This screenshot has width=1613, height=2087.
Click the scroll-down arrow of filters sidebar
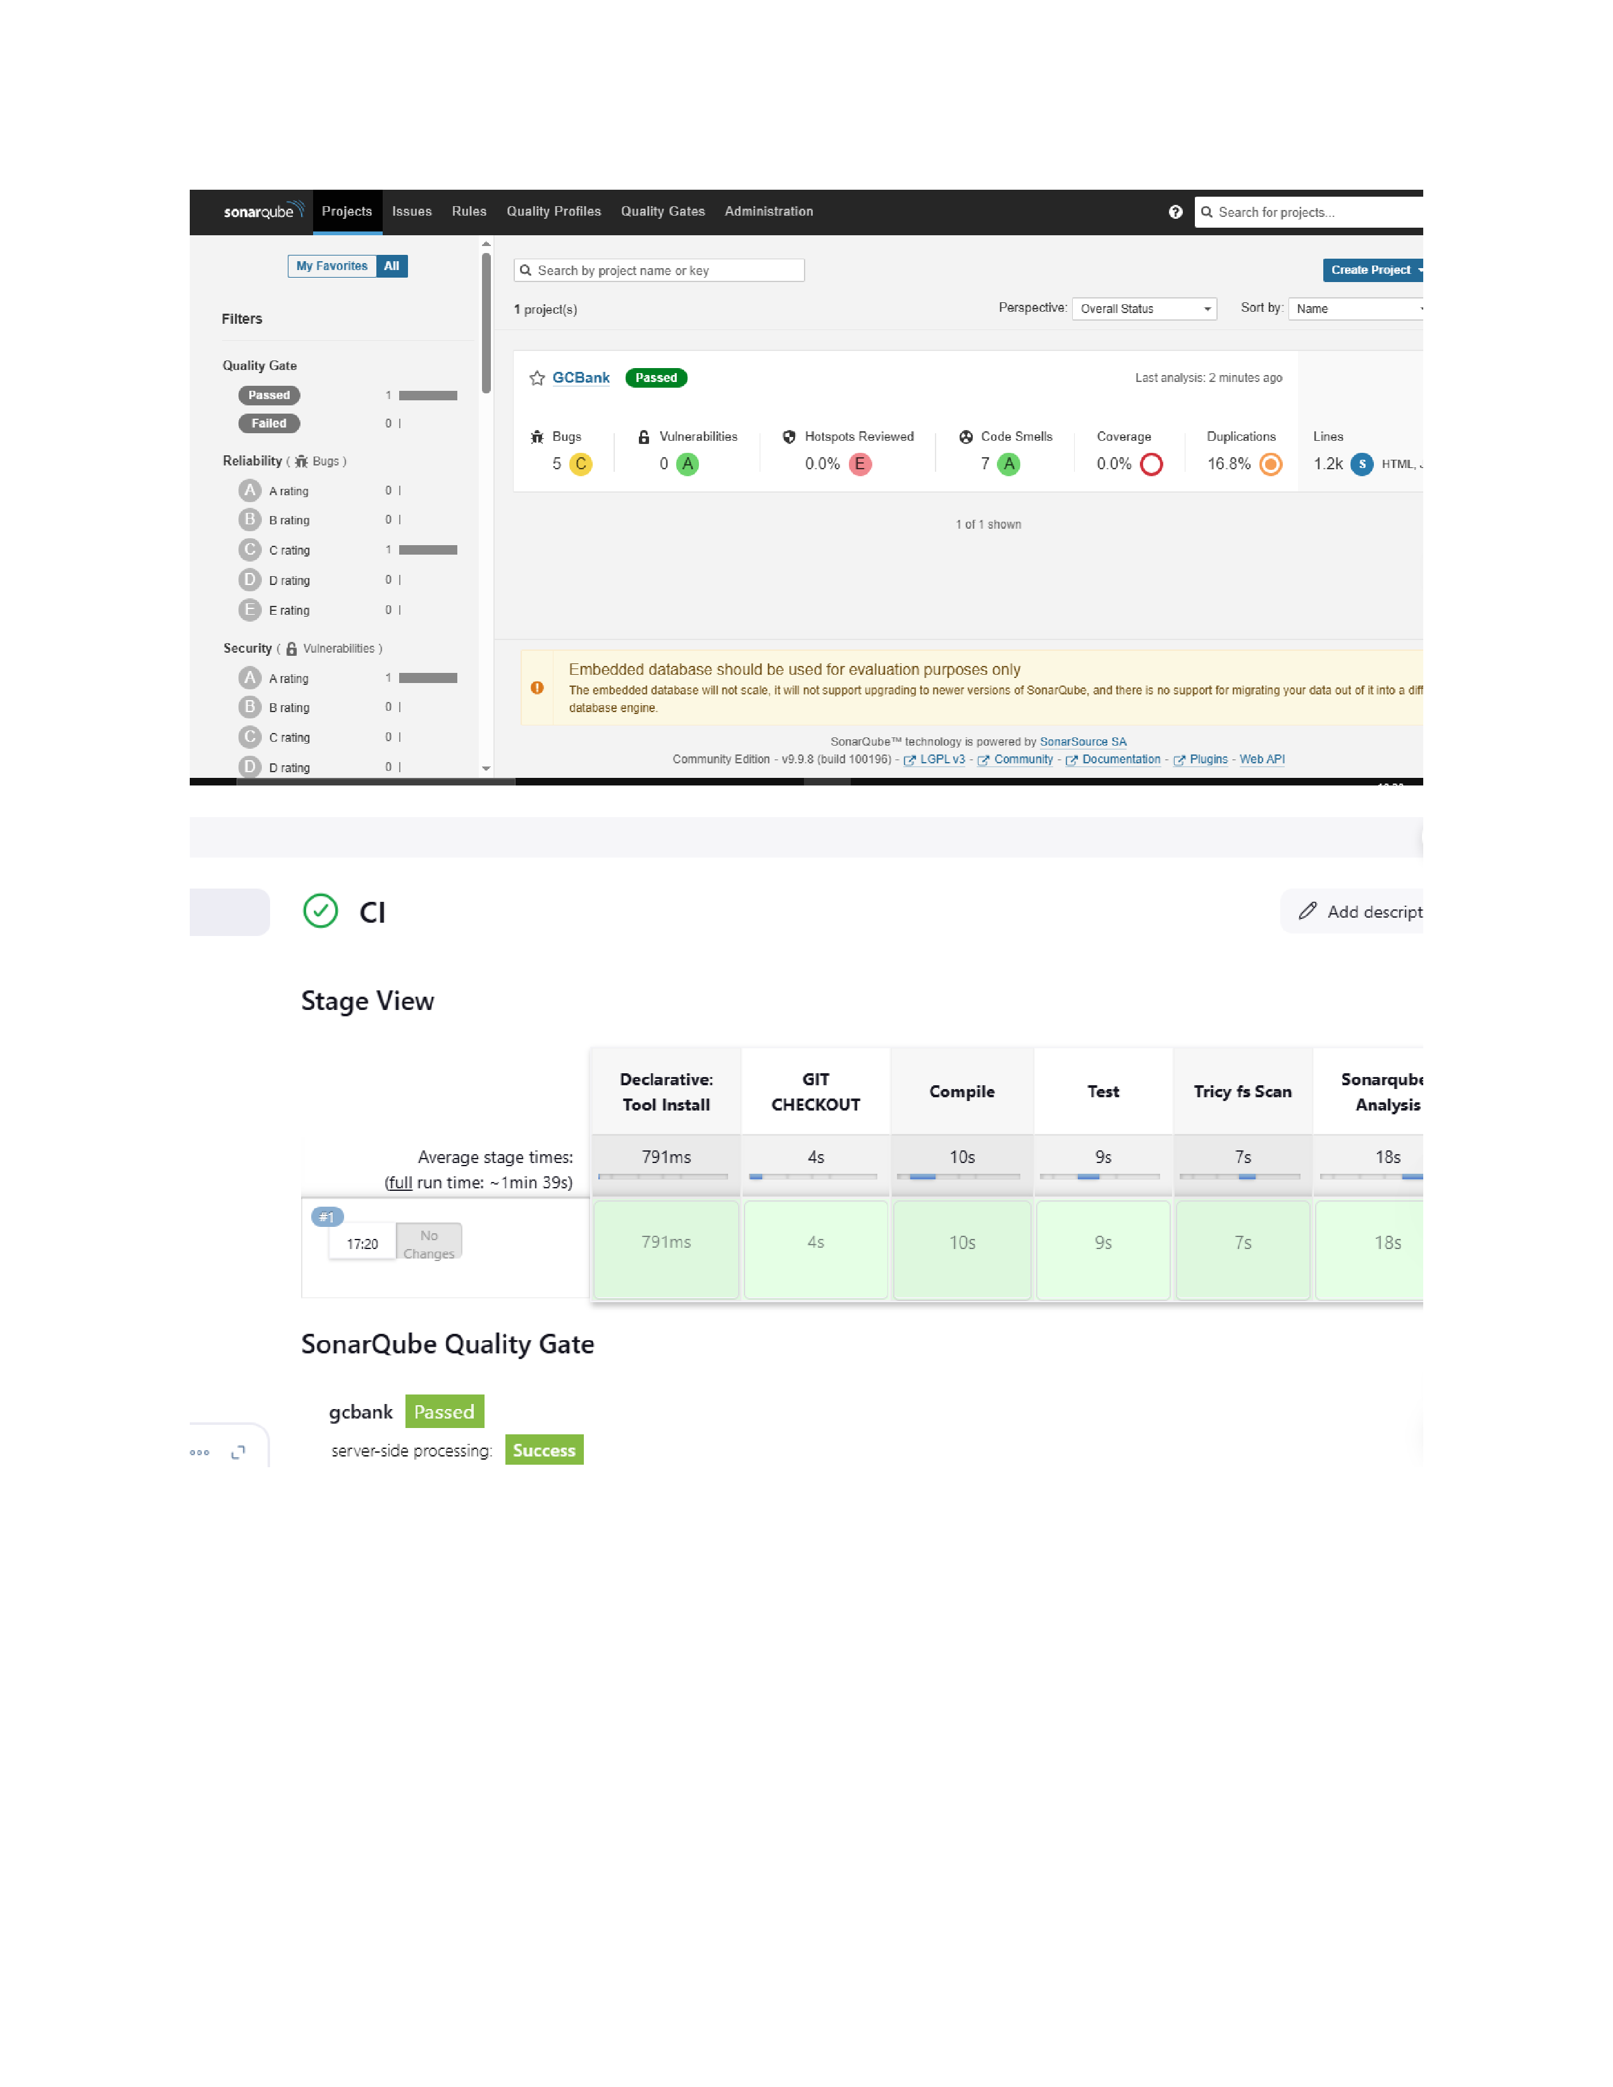[486, 769]
